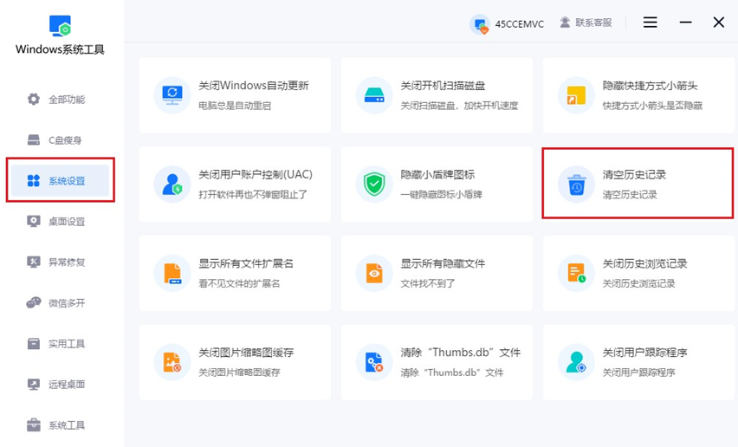Image resolution: width=738 pixels, height=447 pixels.
Task: Click the 关闭用户跟踪程序 person icon
Action: click(x=576, y=362)
